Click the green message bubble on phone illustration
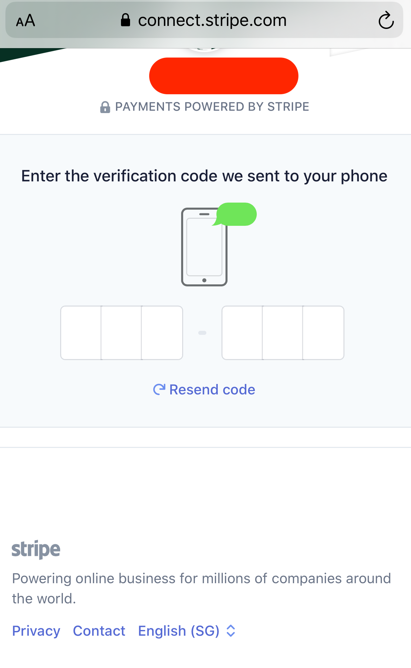This screenshot has width=411, height=668. point(237,214)
